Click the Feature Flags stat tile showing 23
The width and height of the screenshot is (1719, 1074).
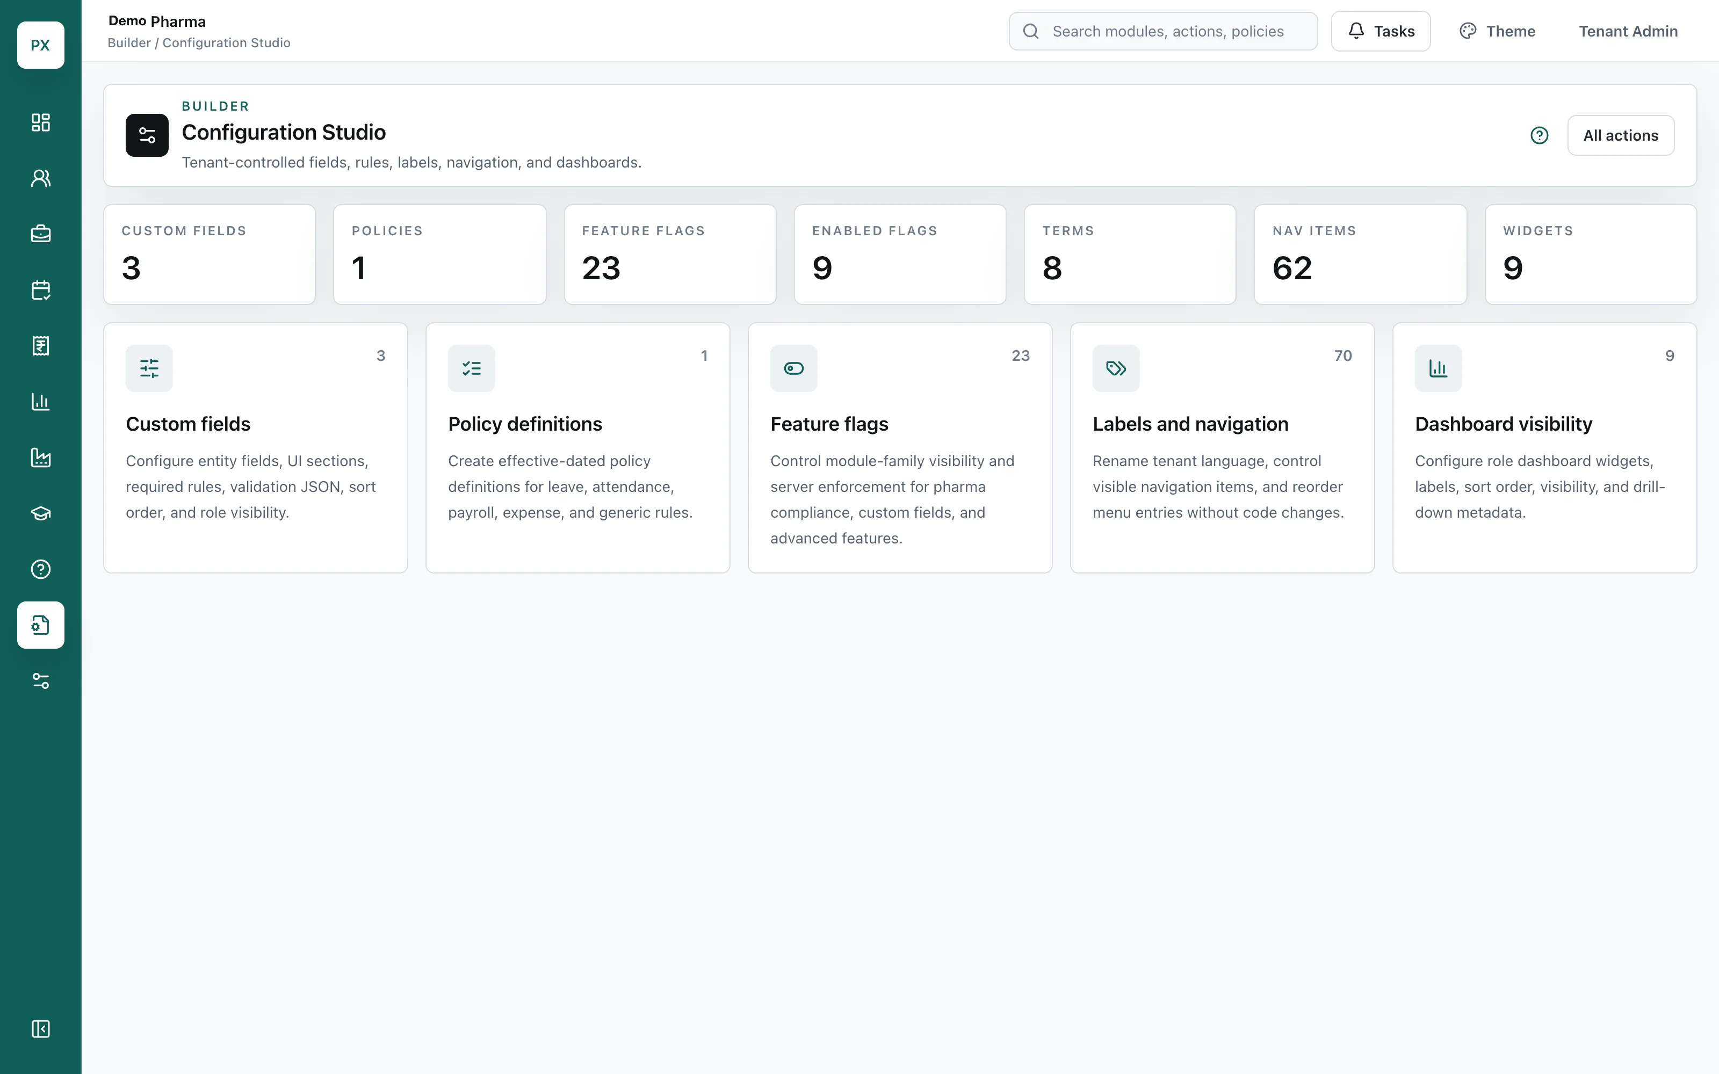[x=670, y=255]
